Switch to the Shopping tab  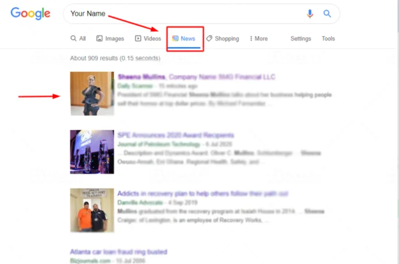(x=223, y=39)
